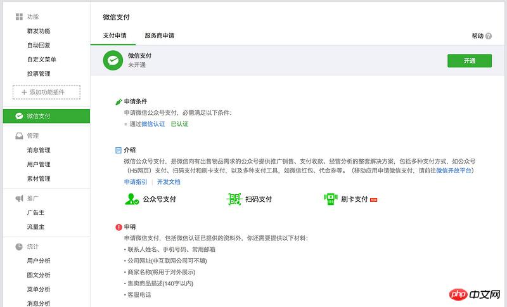The width and height of the screenshot is (507, 307).
Task: Open the 微信认证 link
Action: pyautogui.click(x=153, y=124)
